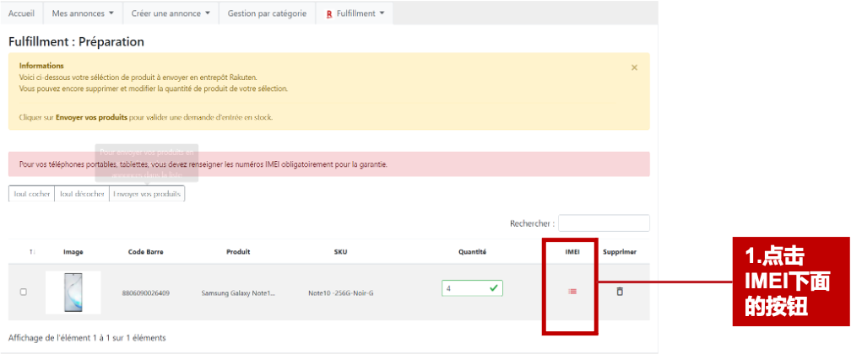Click Envoyer vos produits button
Screen dimensions: 851x354
point(147,194)
